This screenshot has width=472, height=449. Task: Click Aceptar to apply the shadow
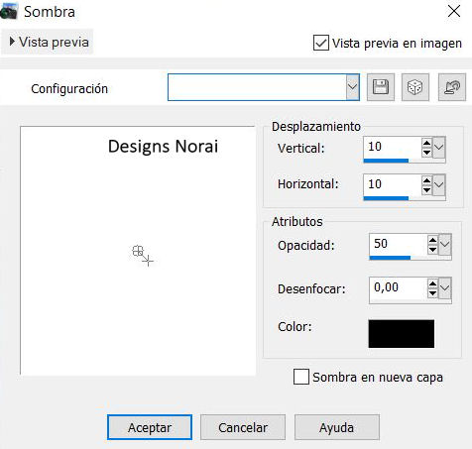150,427
